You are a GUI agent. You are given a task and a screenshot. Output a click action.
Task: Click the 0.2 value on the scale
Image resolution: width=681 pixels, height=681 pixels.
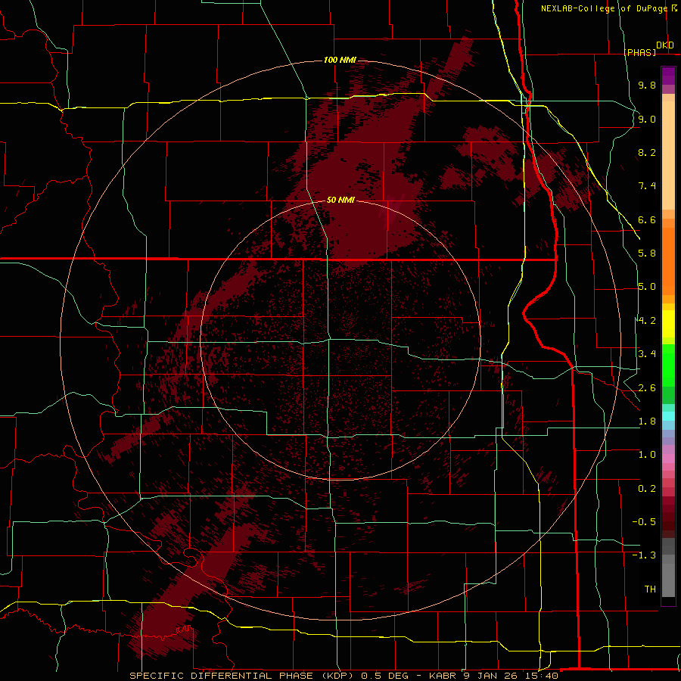point(647,489)
